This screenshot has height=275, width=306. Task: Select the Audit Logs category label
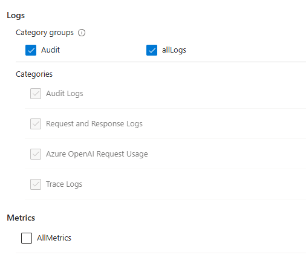[x=65, y=94]
